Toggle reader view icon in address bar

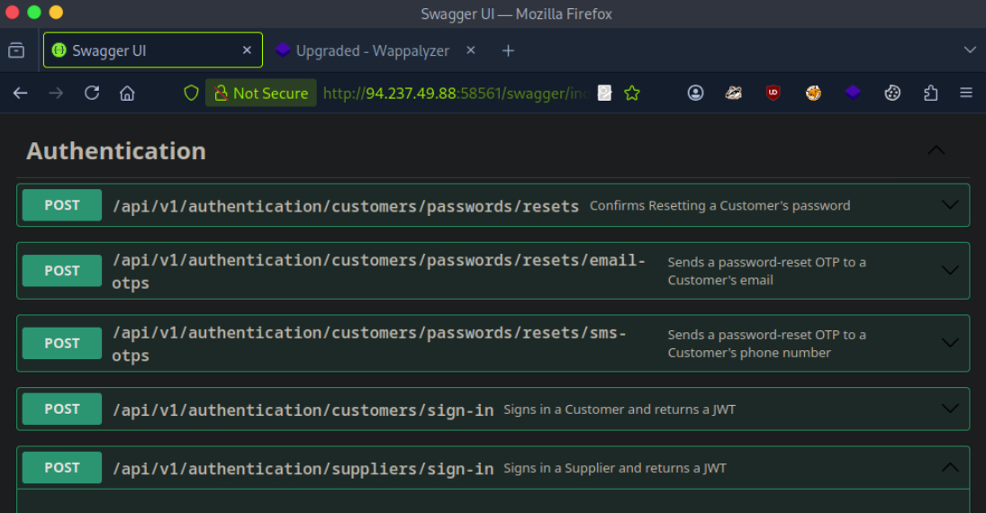pos(604,93)
